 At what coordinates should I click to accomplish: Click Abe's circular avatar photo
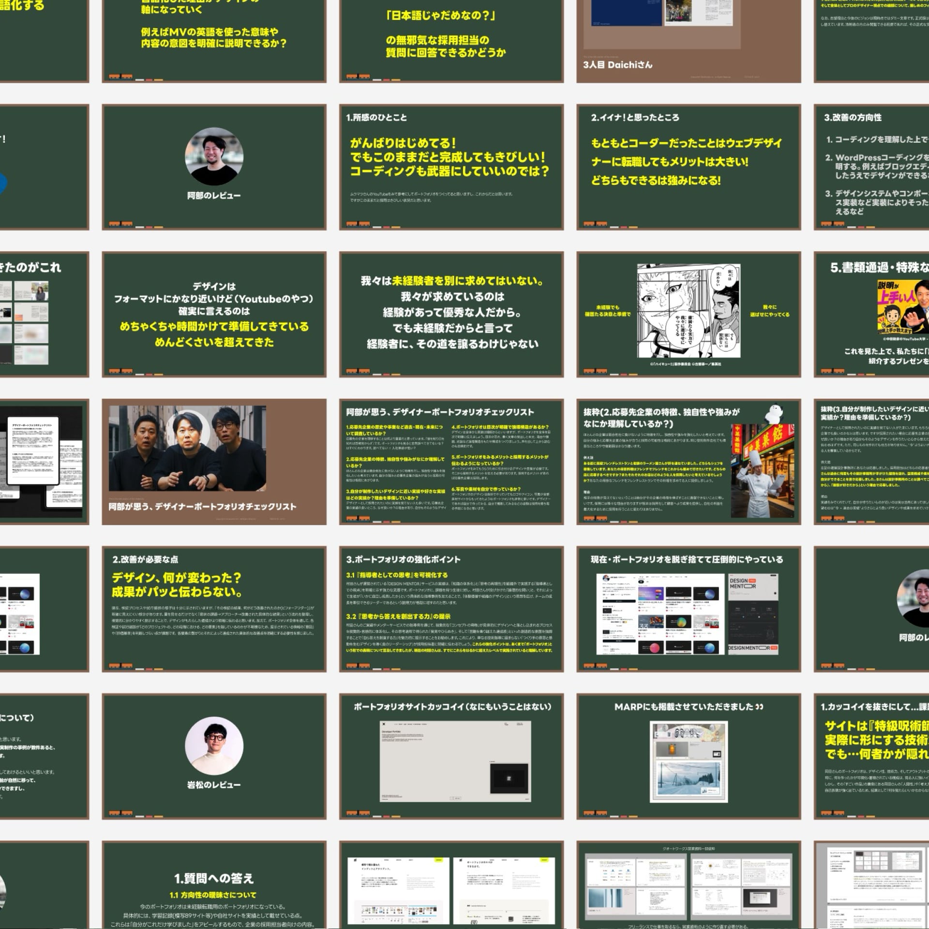point(214,157)
